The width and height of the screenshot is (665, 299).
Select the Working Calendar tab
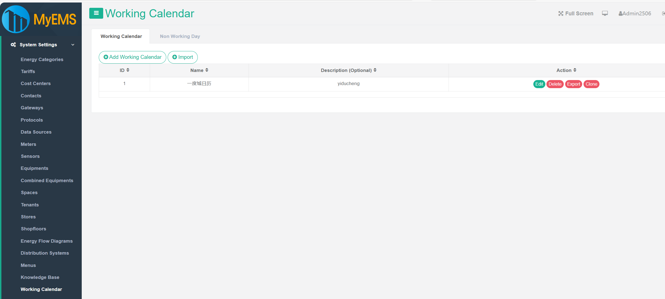point(121,36)
